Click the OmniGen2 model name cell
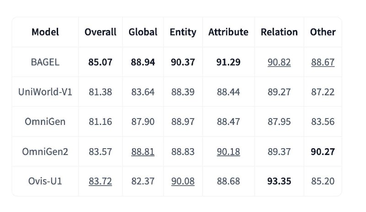This screenshot has width=366, height=212. [45, 152]
